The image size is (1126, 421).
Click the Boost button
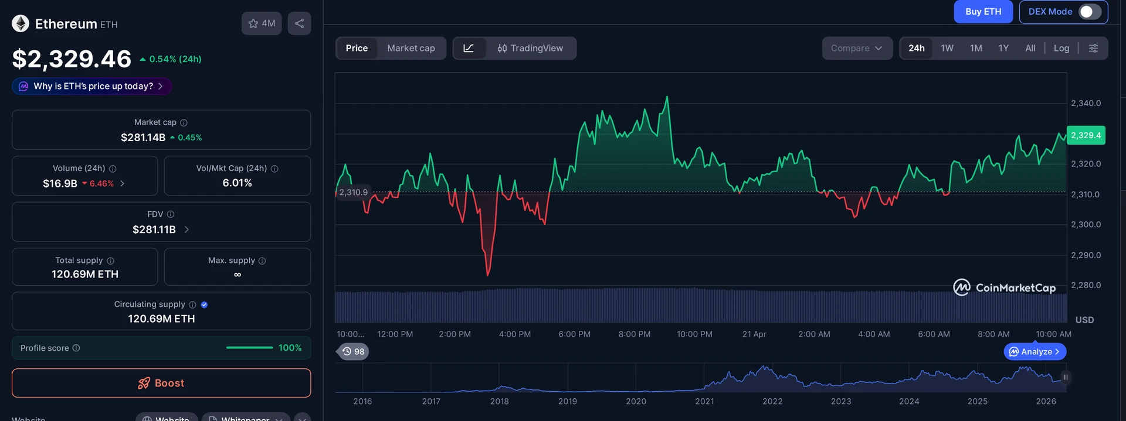pyautogui.click(x=161, y=383)
